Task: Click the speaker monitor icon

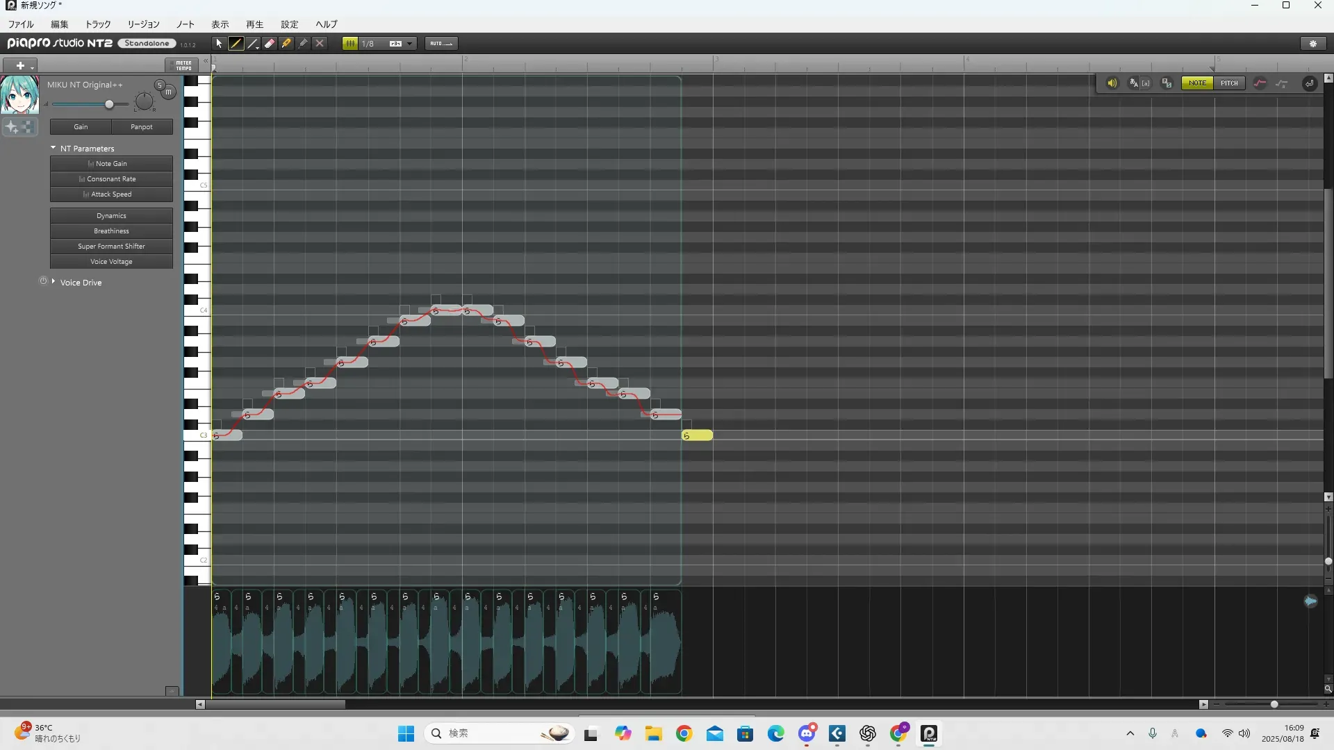Action: (x=1112, y=83)
